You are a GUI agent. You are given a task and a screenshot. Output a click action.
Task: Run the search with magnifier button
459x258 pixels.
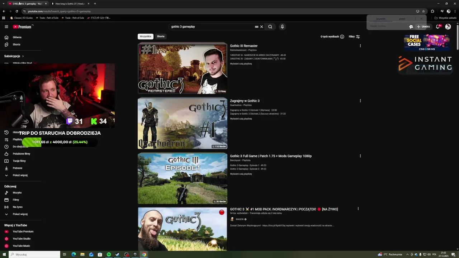[x=270, y=27]
